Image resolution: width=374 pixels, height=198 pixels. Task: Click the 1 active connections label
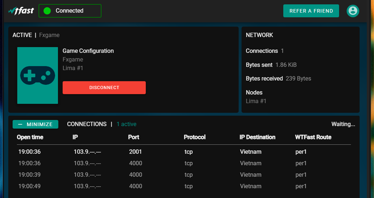126,124
